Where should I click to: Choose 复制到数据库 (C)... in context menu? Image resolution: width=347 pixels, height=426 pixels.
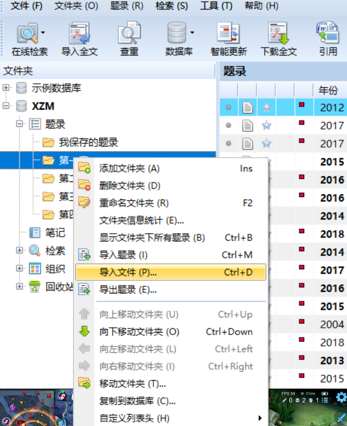[x=171, y=401]
